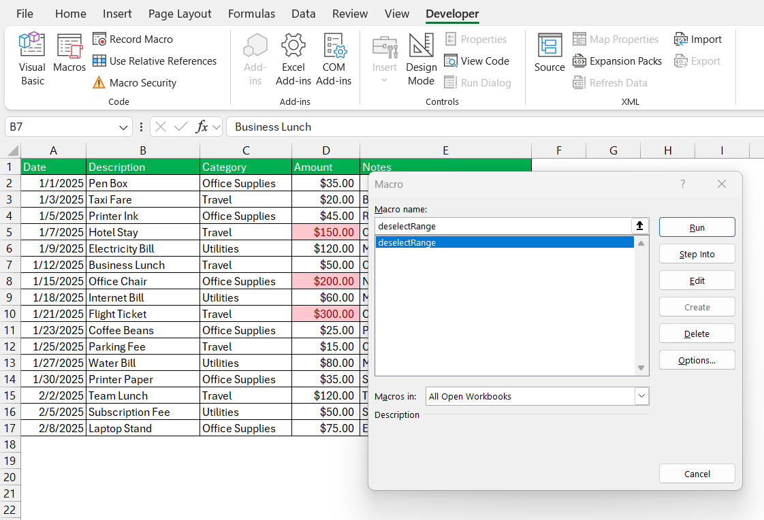Viewport: 764px width, 520px height.
Task: Select the Electricity Bill cell
Action: pos(143,249)
